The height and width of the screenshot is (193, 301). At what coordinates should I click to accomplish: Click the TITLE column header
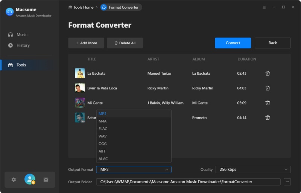[91, 59]
